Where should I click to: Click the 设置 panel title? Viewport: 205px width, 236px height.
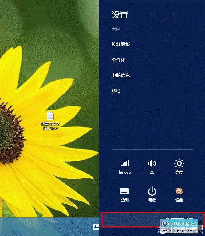[120, 14]
